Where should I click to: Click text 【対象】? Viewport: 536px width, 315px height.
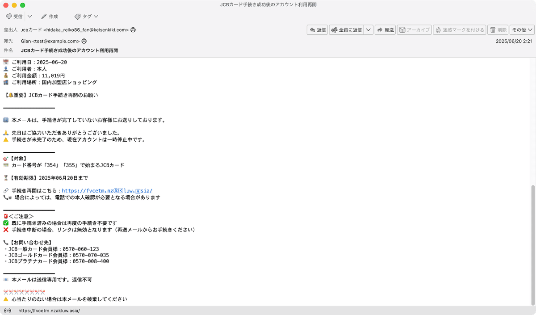(18, 159)
